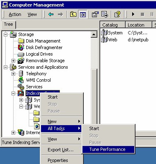Select the Disk Defragmenter tree icon
156x164 pixels.
[21, 47]
